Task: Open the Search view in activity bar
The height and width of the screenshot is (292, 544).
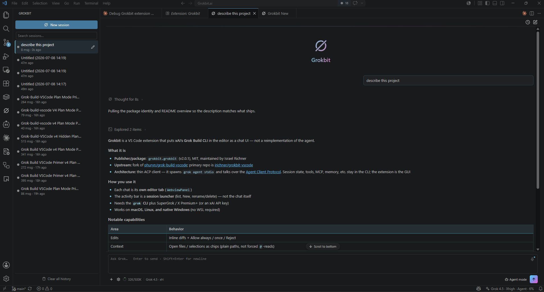Action: click(6, 29)
